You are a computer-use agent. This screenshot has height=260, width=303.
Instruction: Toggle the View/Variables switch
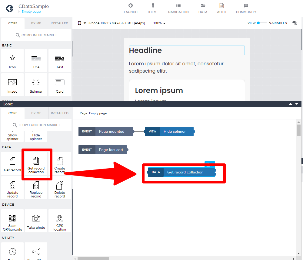(261, 23)
